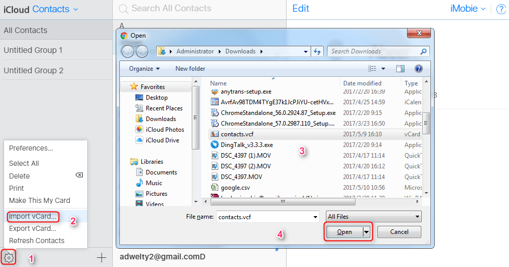This screenshot has width=509, height=267.
Task: Click the Open button
Action: [x=344, y=232]
